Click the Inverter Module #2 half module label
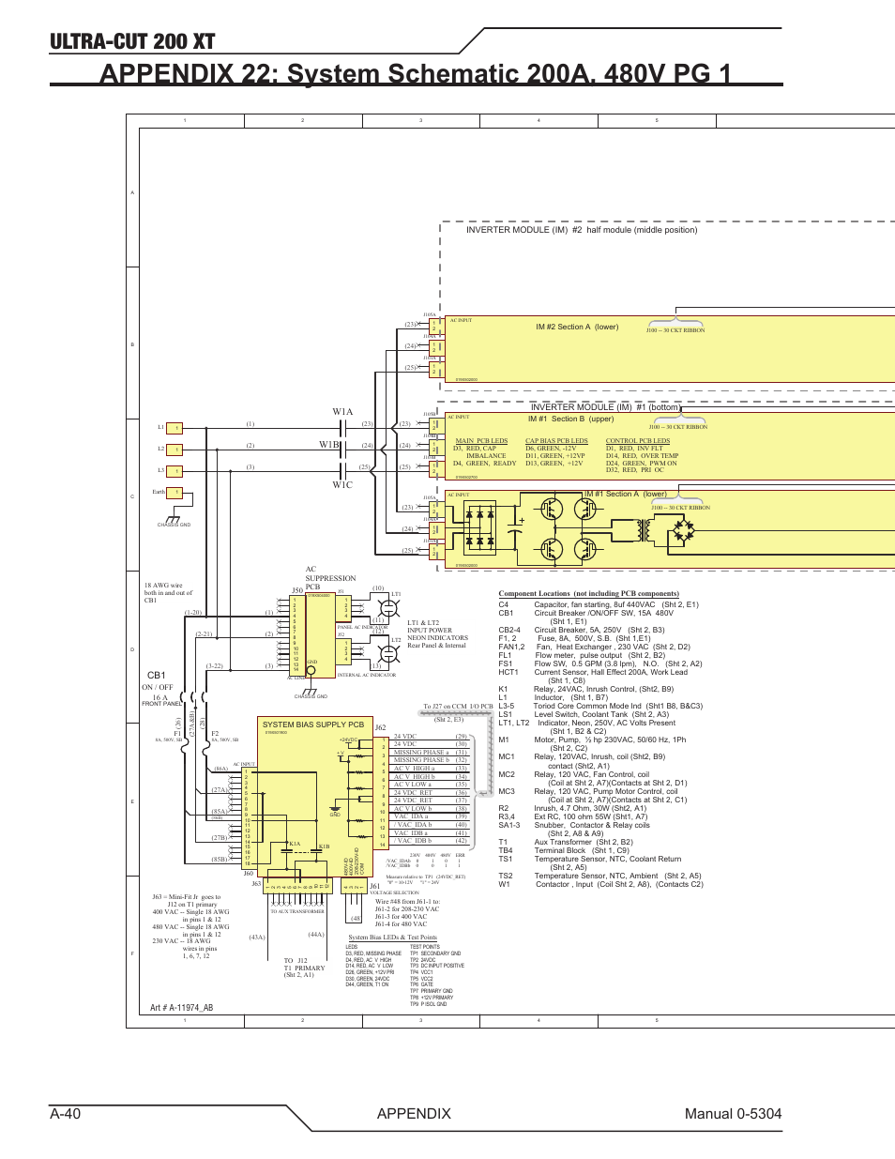 [x=582, y=230]
